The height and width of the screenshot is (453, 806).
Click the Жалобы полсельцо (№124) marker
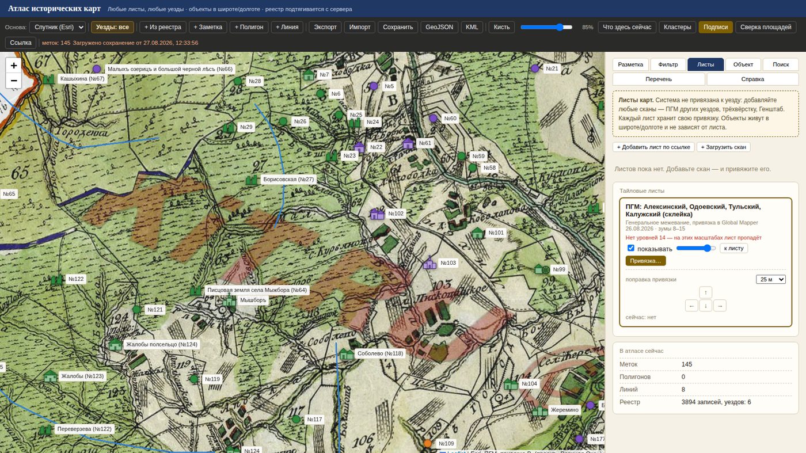click(115, 344)
